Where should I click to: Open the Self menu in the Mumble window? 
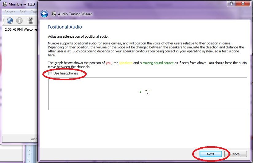pyautogui.click(x=22, y=12)
